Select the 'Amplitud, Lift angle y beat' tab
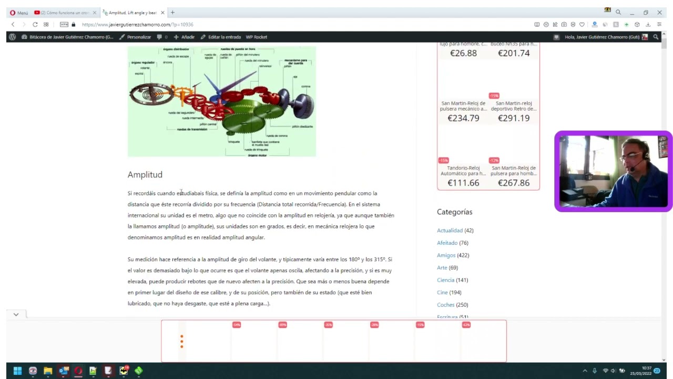The height and width of the screenshot is (379, 673). click(132, 13)
